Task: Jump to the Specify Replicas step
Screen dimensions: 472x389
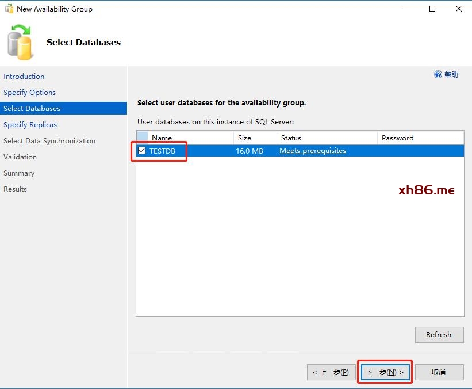Action: click(30, 124)
